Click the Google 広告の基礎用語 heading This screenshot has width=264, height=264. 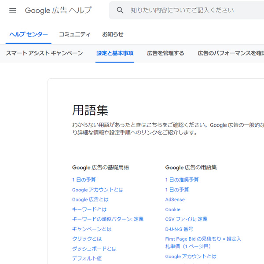pyautogui.click(x=100, y=168)
